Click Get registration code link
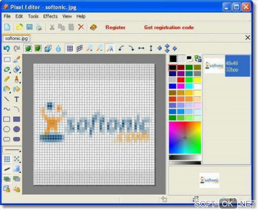 click(169, 27)
